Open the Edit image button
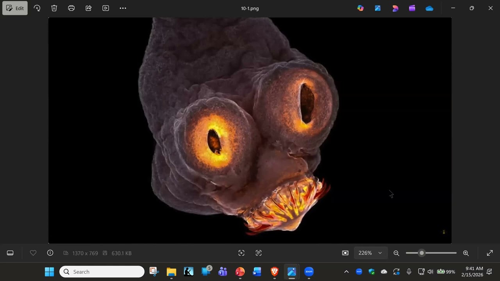Image resolution: width=500 pixels, height=281 pixels. (x=15, y=8)
